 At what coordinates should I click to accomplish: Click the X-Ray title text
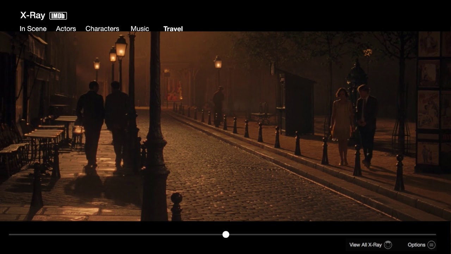(x=33, y=15)
